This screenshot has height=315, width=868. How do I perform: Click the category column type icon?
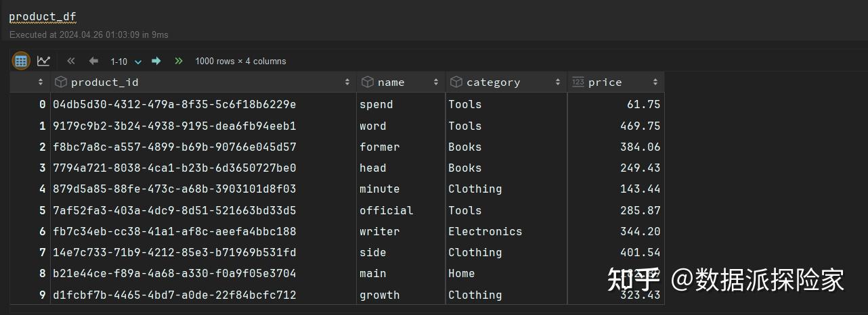pos(456,82)
